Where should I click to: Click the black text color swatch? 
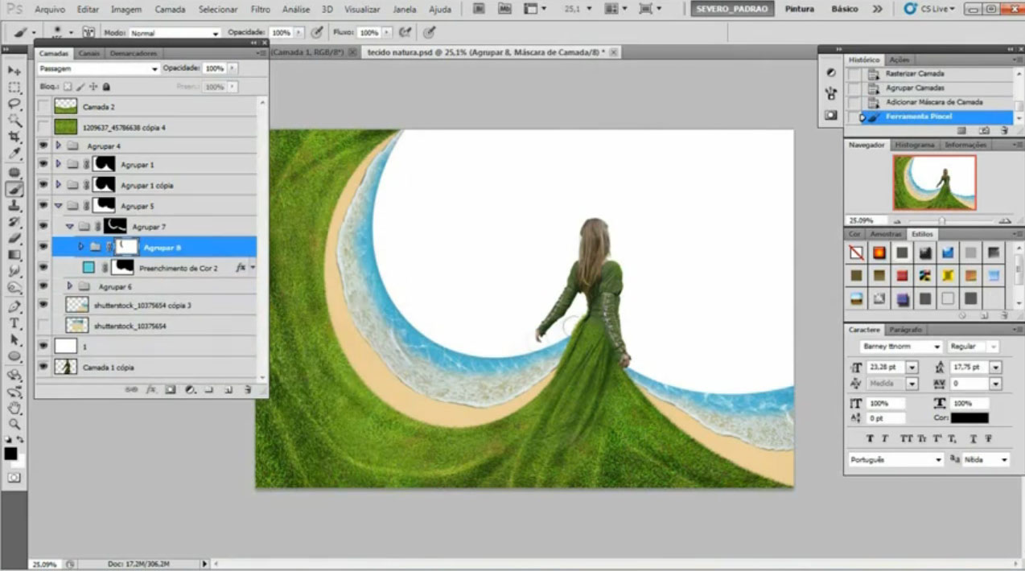point(969,418)
